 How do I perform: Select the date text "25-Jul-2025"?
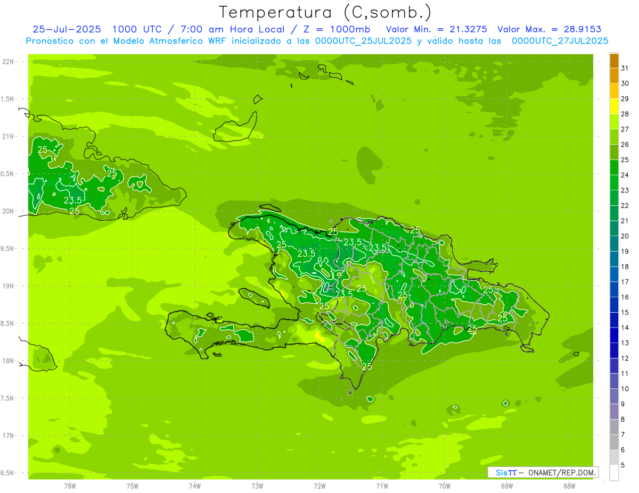(x=67, y=30)
